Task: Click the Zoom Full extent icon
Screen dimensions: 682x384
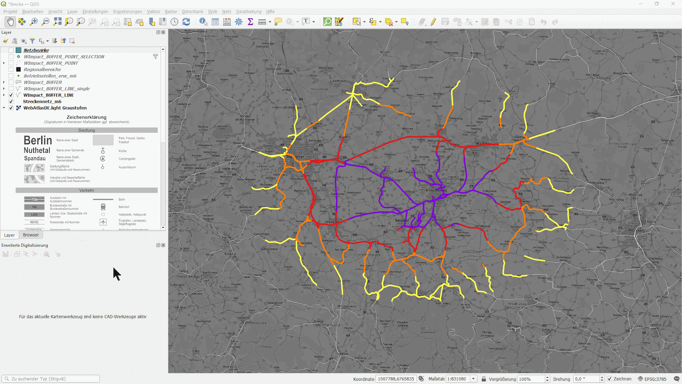Action: click(57, 21)
